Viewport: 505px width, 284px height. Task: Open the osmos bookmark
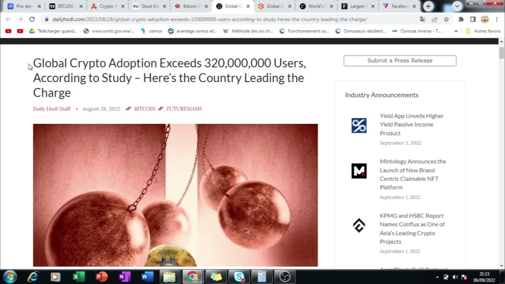151,31
